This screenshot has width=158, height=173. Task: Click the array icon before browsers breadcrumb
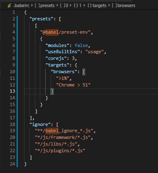tap(114, 5)
